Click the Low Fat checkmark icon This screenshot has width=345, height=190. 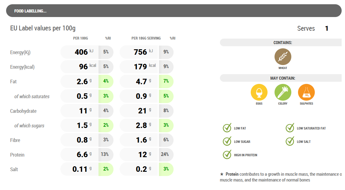click(227, 128)
